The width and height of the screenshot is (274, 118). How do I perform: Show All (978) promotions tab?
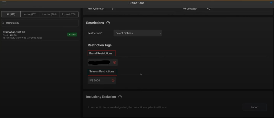(11, 14)
